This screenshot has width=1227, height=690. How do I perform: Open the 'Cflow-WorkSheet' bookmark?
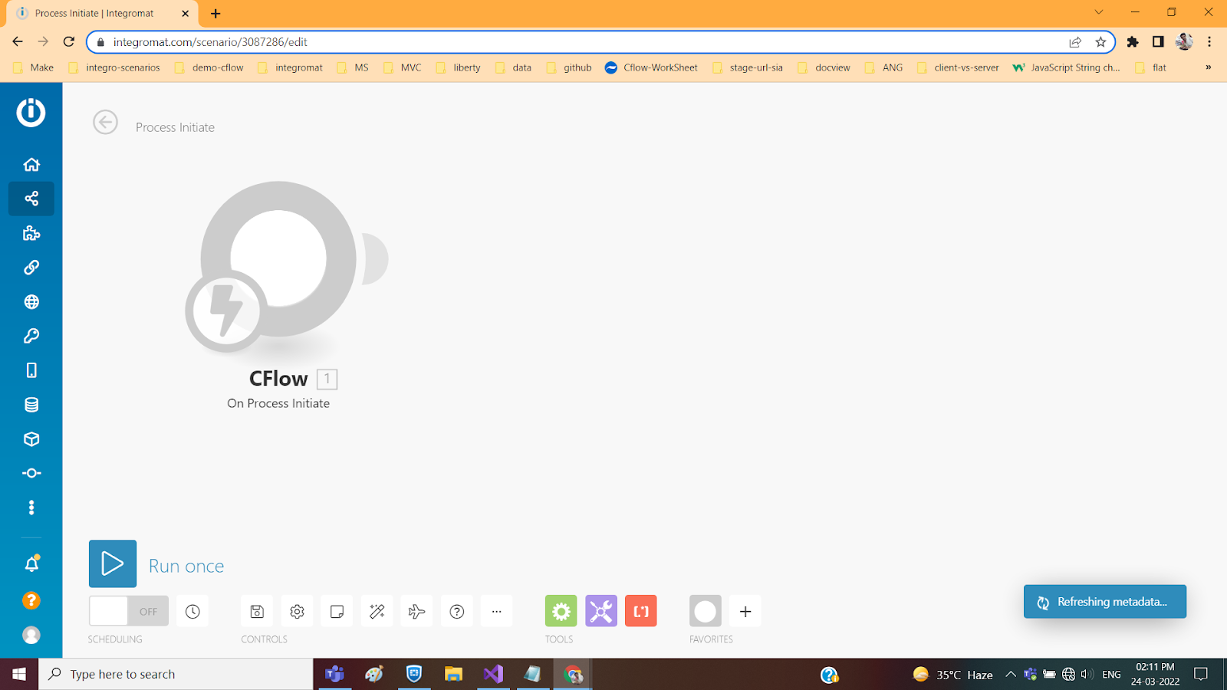click(651, 67)
